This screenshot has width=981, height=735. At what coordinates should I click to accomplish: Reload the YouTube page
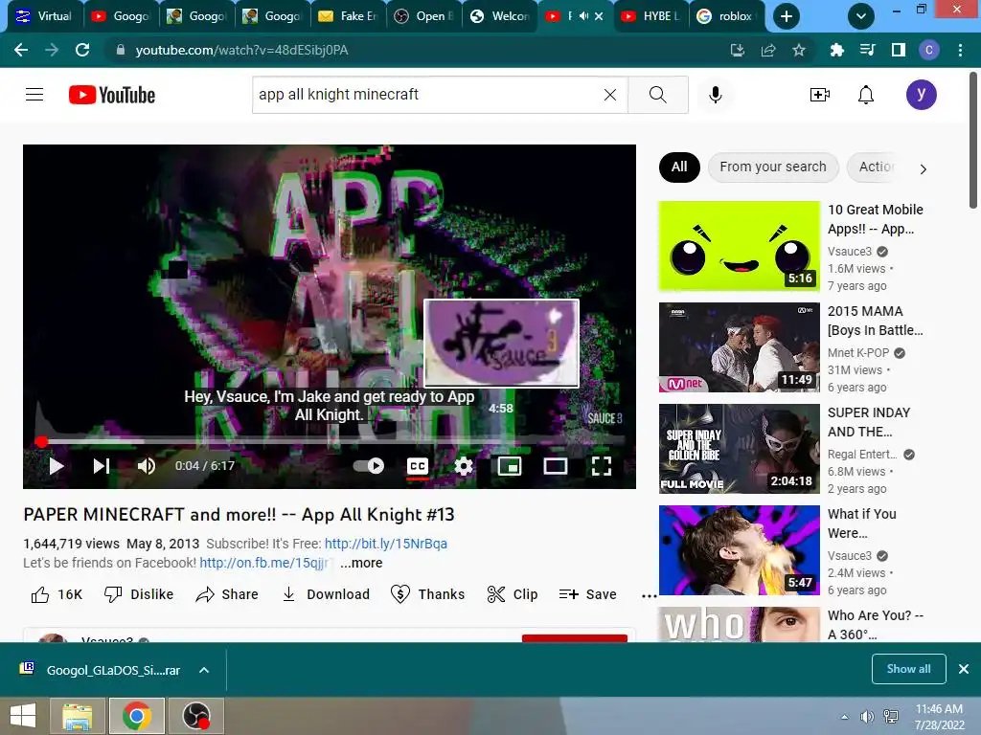(x=82, y=50)
